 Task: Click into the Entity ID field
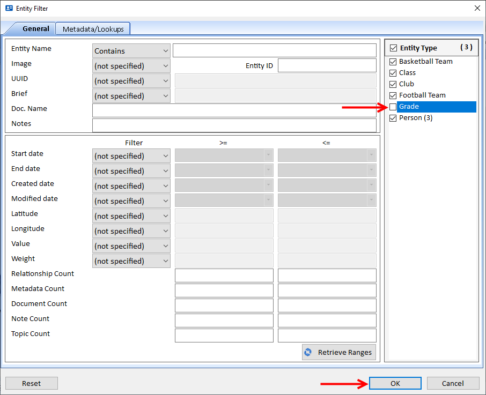click(x=327, y=65)
